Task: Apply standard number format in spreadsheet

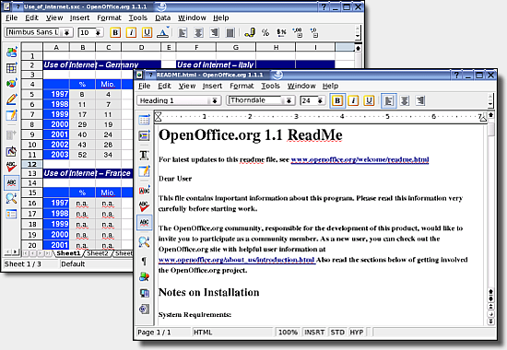Action: pos(281,32)
